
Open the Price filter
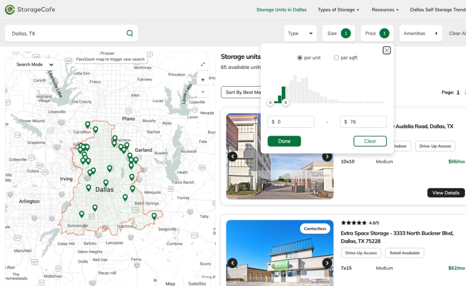click(x=377, y=33)
